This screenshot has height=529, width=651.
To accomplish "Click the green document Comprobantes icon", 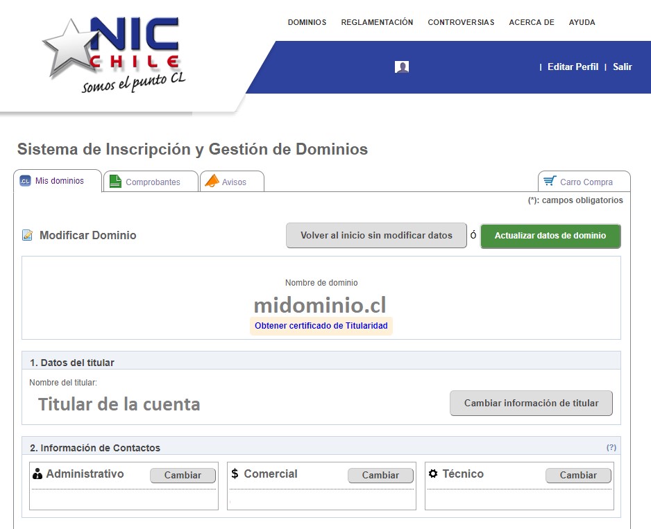I will [x=115, y=182].
